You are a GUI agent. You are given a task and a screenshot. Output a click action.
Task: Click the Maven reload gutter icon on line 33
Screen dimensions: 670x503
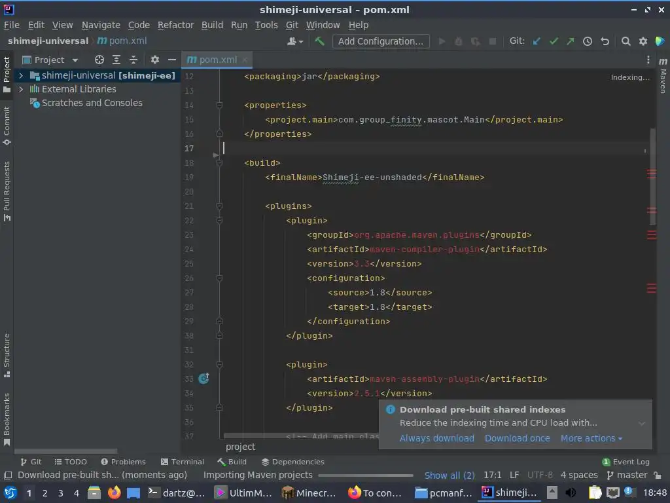pos(204,378)
